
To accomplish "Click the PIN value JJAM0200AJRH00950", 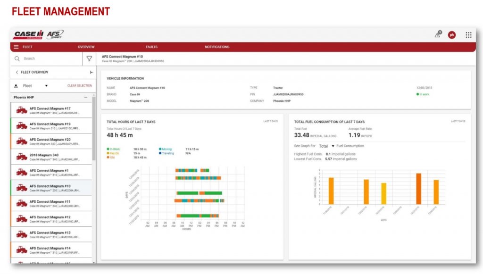I will click(x=288, y=94).
